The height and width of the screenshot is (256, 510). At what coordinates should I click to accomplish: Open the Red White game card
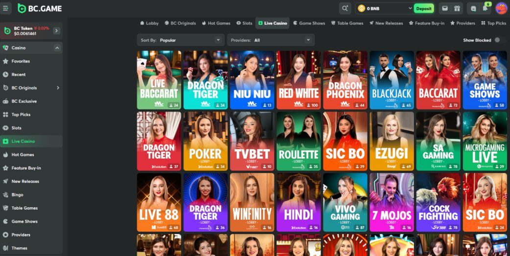pyautogui.click(x=298, y=80)
